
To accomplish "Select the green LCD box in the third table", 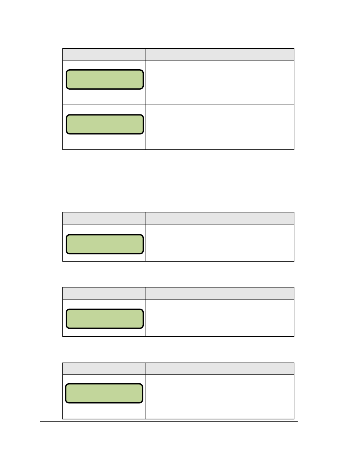I will (105, 319).
